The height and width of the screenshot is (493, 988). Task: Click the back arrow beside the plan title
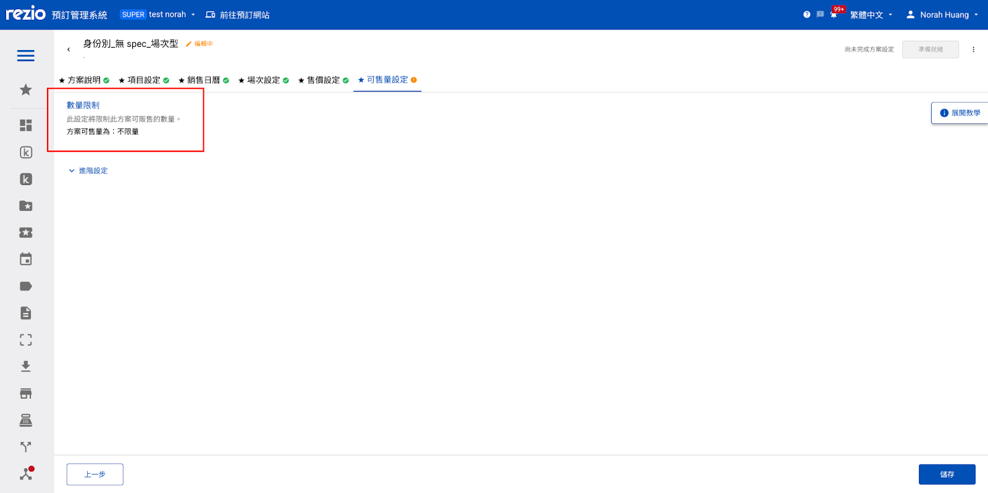69,49
